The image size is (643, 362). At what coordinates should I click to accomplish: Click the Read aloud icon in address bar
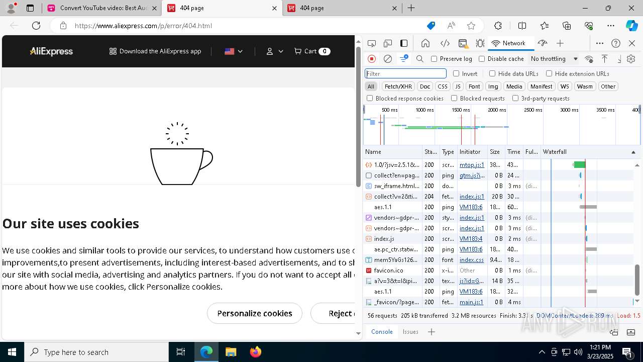point(451,26)
